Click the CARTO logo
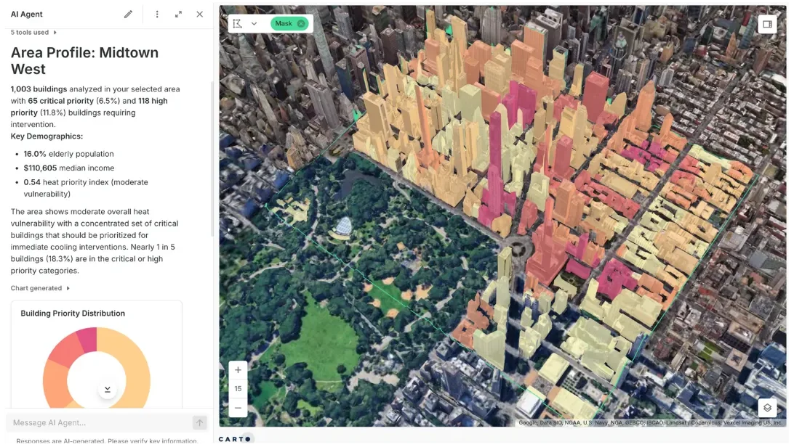This screenshot has width=794, height=447. (x=235, y=439)
